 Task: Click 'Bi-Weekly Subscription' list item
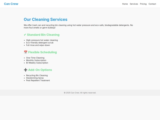[x=37, y=63]
